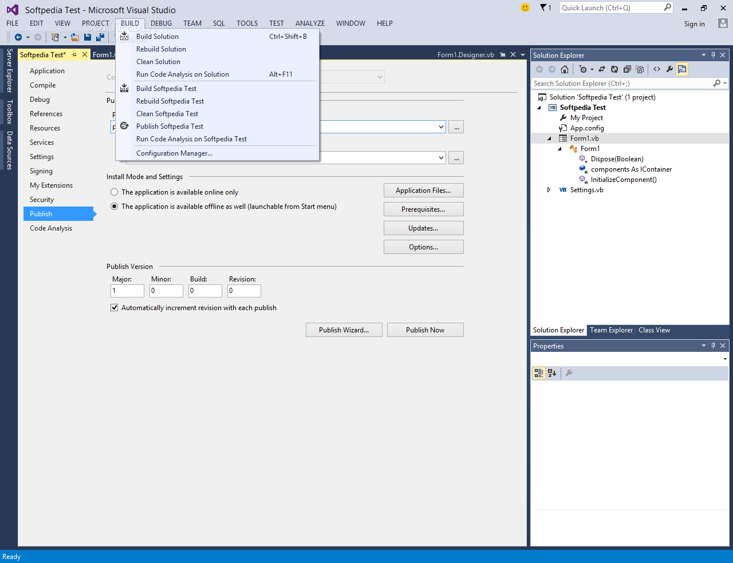Click the magnifier in Quick Launch box
This screenshot has width=733, height=563.
[x=667, y=7]
